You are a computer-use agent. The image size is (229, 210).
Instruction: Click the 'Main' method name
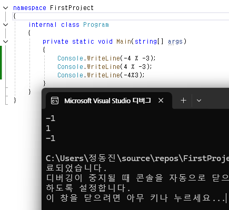point(124,42)
